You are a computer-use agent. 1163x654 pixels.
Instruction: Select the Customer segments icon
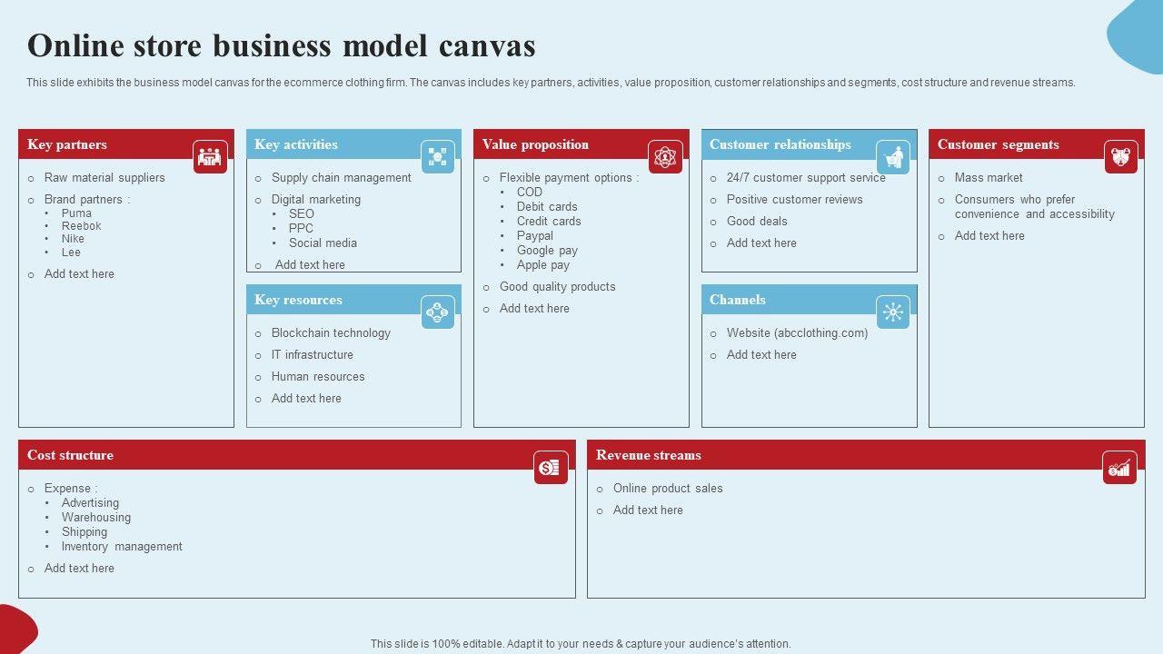click(1121, 157)
